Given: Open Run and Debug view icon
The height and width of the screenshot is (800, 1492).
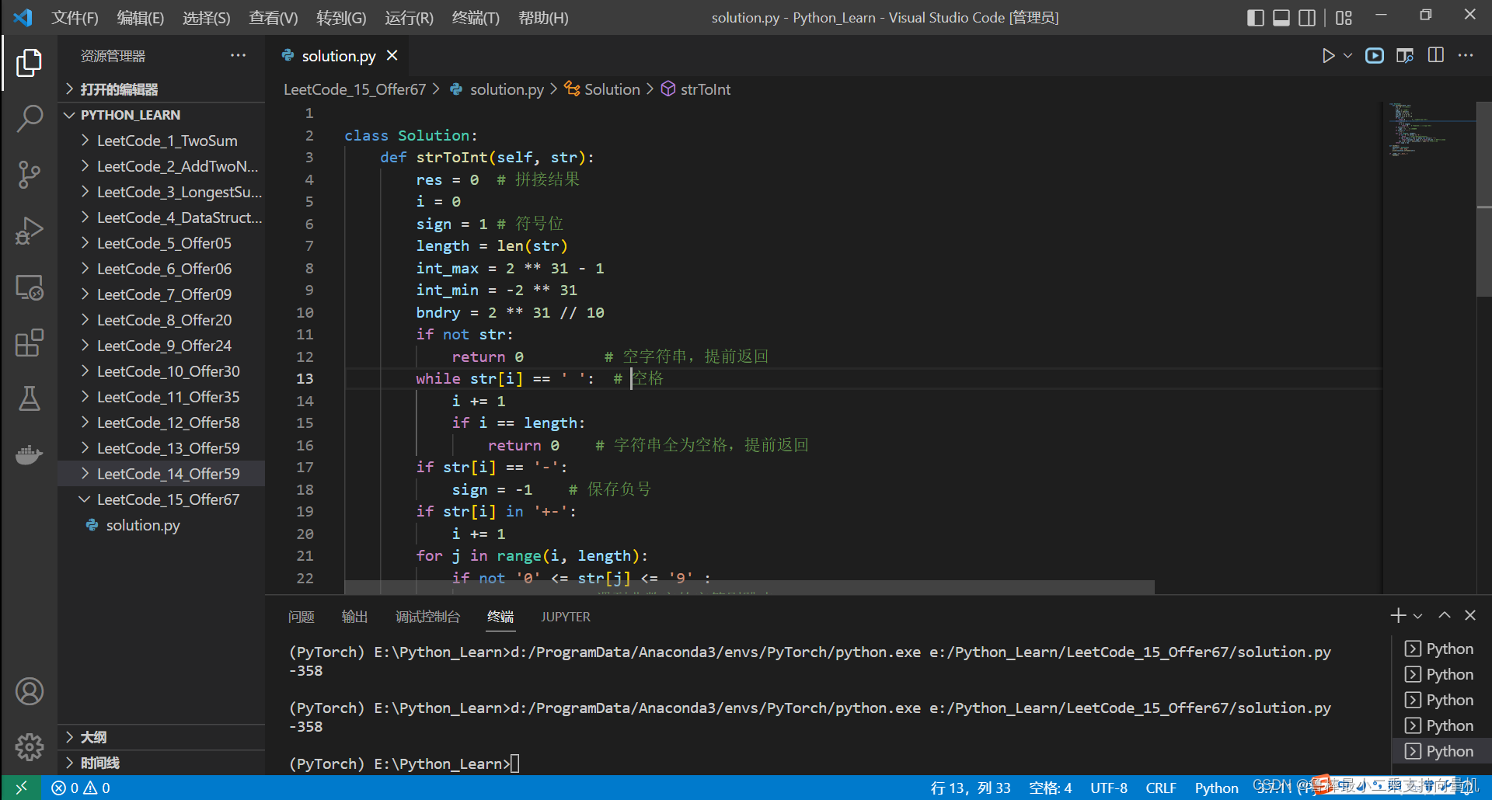Looking at the screenshot, I should 29,231.
